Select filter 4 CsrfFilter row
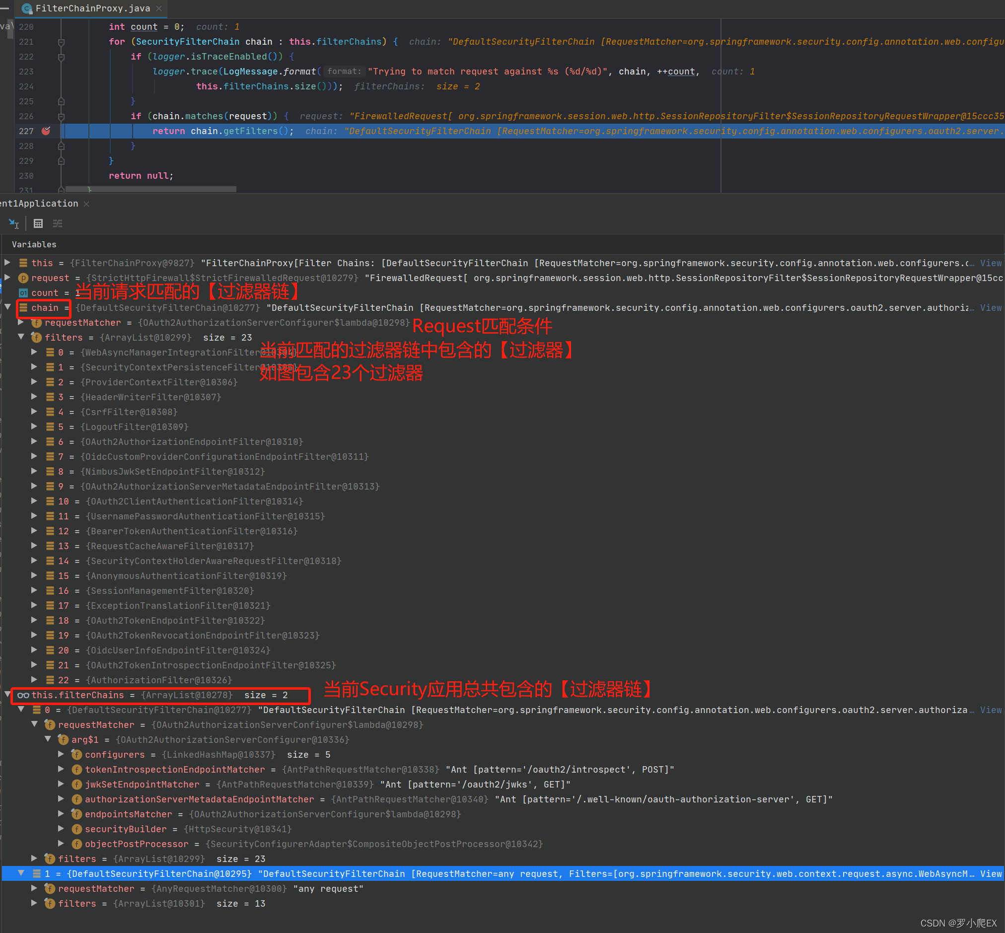Screen dimensions: 1005x933 (503, 412)
